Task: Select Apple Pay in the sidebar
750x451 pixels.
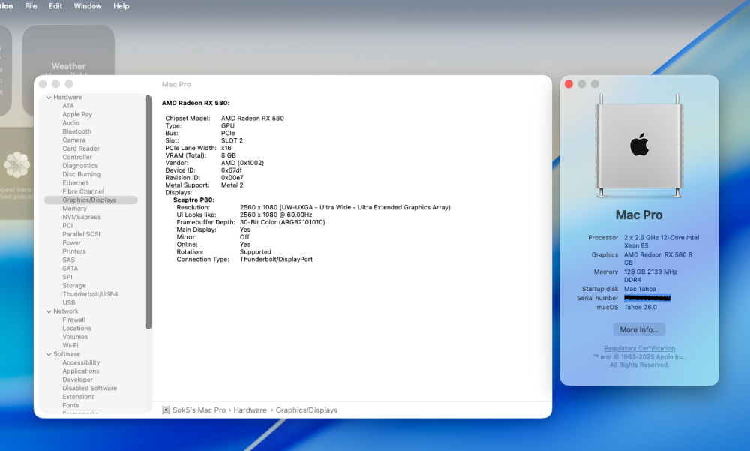Action: tap(77, 114)
